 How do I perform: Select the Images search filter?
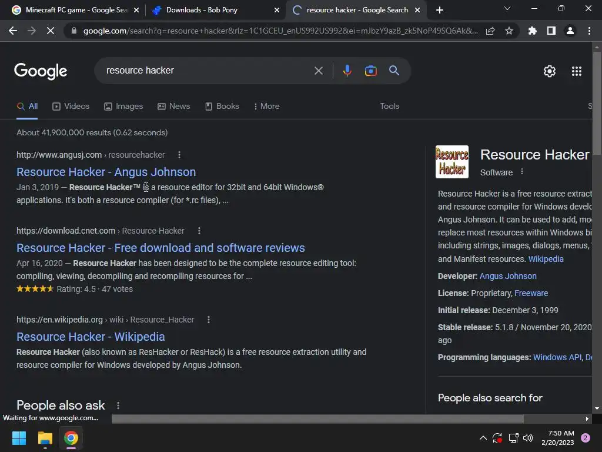tap(123, 106)
